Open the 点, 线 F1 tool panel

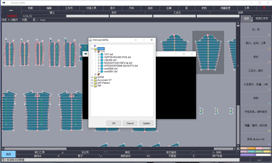tap(256, 29)
